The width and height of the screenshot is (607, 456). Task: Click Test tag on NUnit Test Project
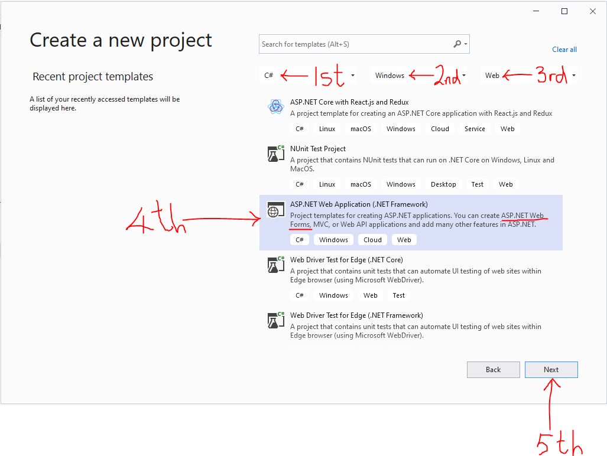(x=478, y=184)
